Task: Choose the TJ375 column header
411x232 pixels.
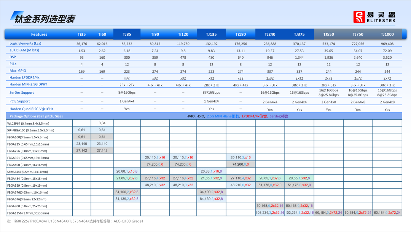Action: [x=299, y=34]
